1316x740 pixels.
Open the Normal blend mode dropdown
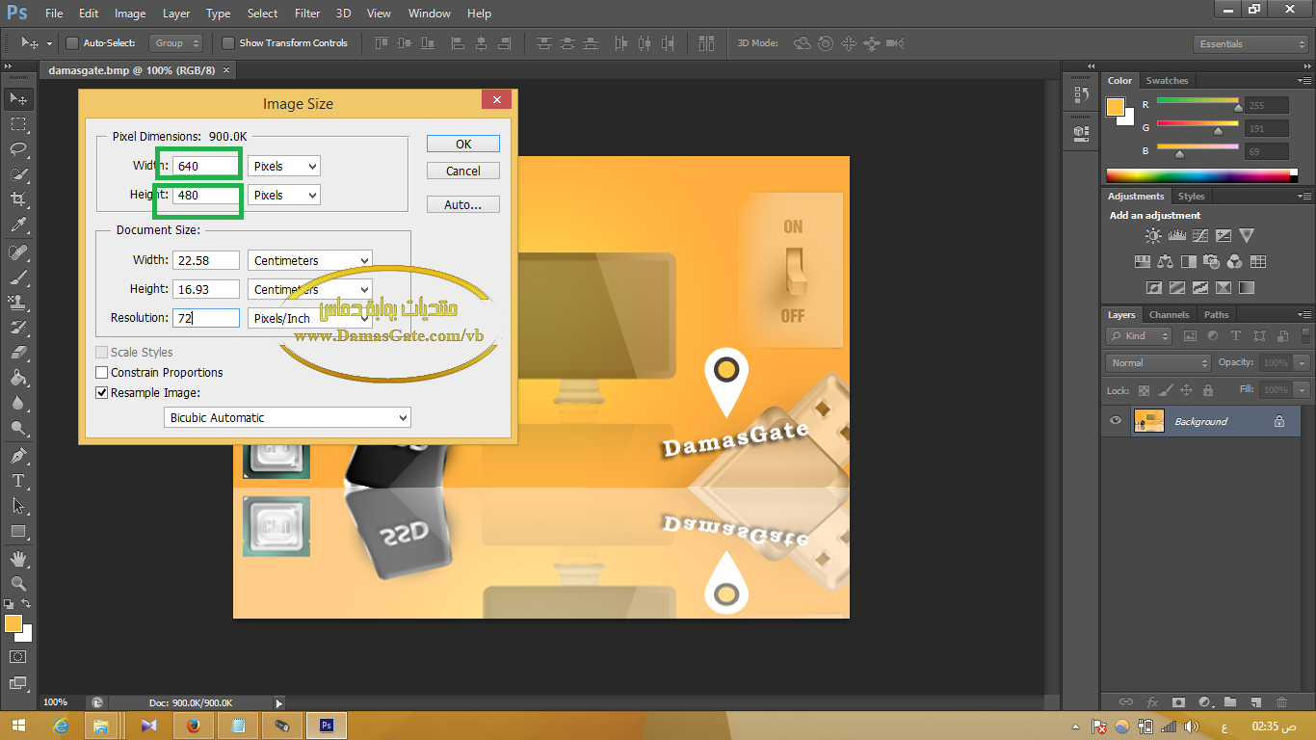[1159, 363]
